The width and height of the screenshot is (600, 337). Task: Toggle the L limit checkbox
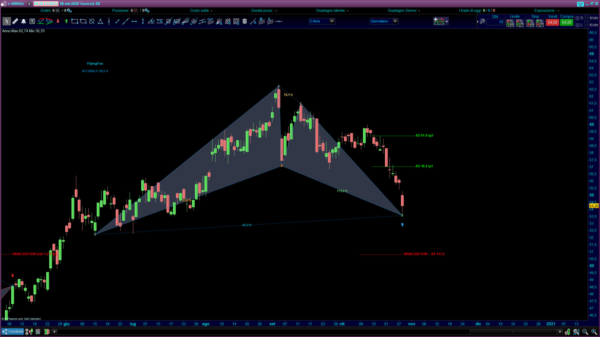577,25
